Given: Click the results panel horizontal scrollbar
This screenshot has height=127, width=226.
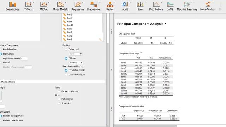Looking at the screenshot, I should point(145,126).
